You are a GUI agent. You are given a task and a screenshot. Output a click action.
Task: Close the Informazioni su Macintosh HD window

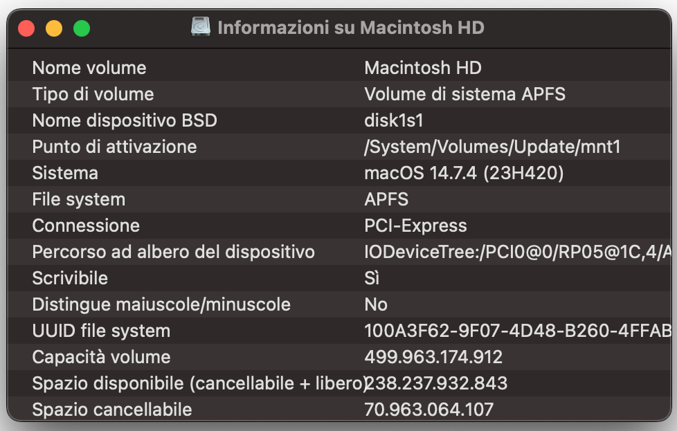pyautogui.click(x=26, y=28)
